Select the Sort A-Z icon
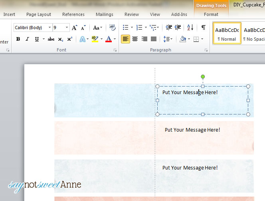The width and height of the screenshot is (265, 201). pos(190,28)
